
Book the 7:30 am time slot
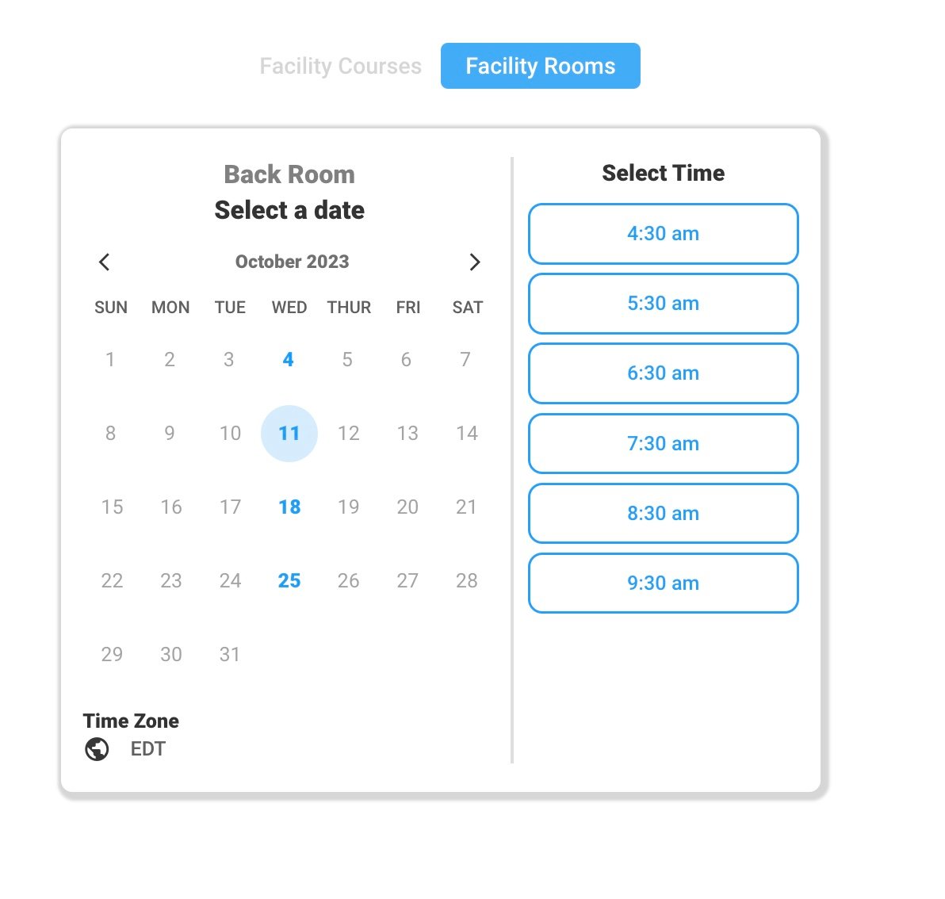(x=663, y=443)
